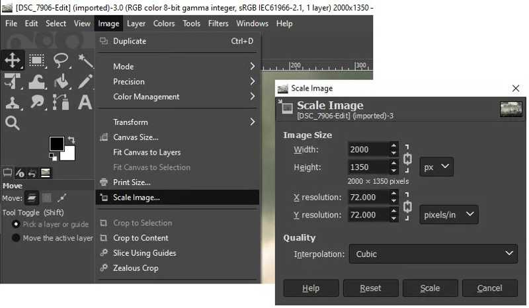This screenshot has height=308, width=529.
Task: Open the Tool Options tab icon
Action: [x=7, y=173]
